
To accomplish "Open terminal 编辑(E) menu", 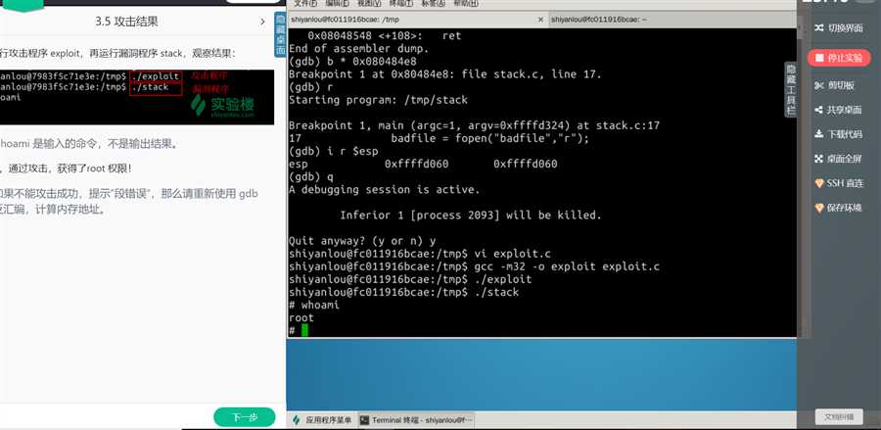I will tap(337, 3).
